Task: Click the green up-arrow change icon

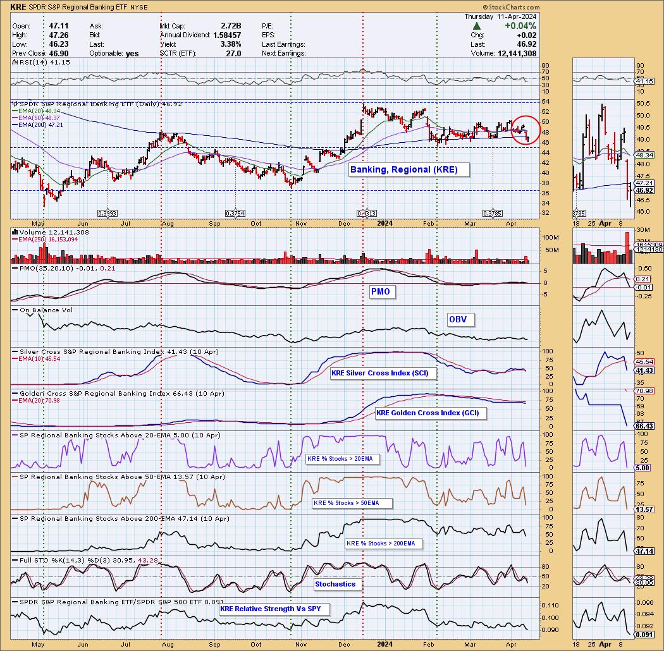Action: pyautogui.click(x=476, y=27)
